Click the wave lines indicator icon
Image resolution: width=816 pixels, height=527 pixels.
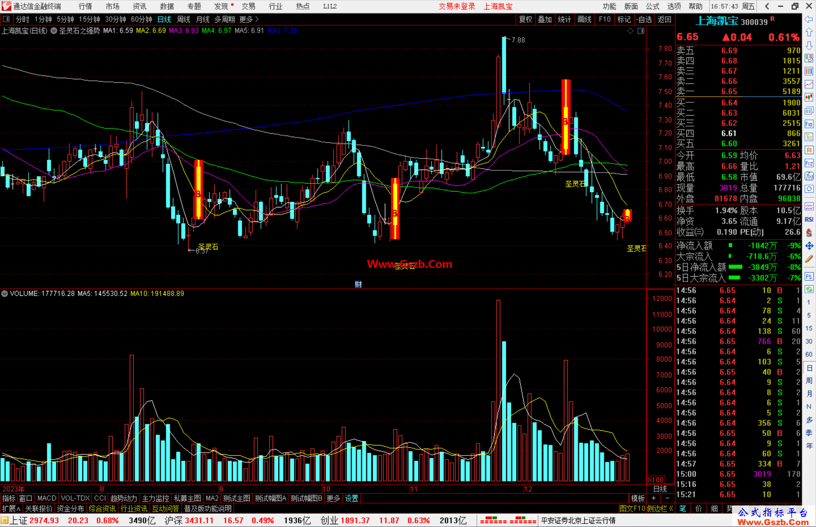(x=809, y=206)
